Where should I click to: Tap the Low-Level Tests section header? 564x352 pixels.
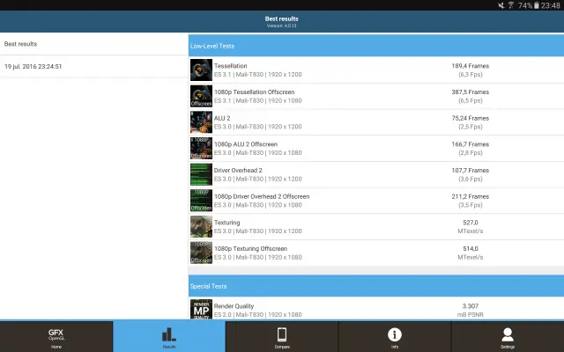375,45
